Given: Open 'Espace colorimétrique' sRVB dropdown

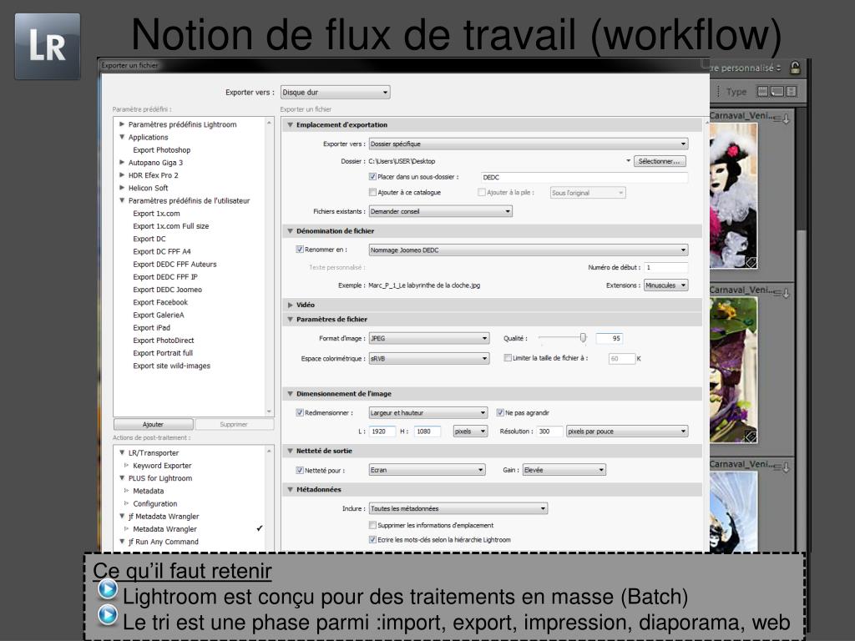Looking at the screenshot, I should pyautogui.click(x=429, y=359).
